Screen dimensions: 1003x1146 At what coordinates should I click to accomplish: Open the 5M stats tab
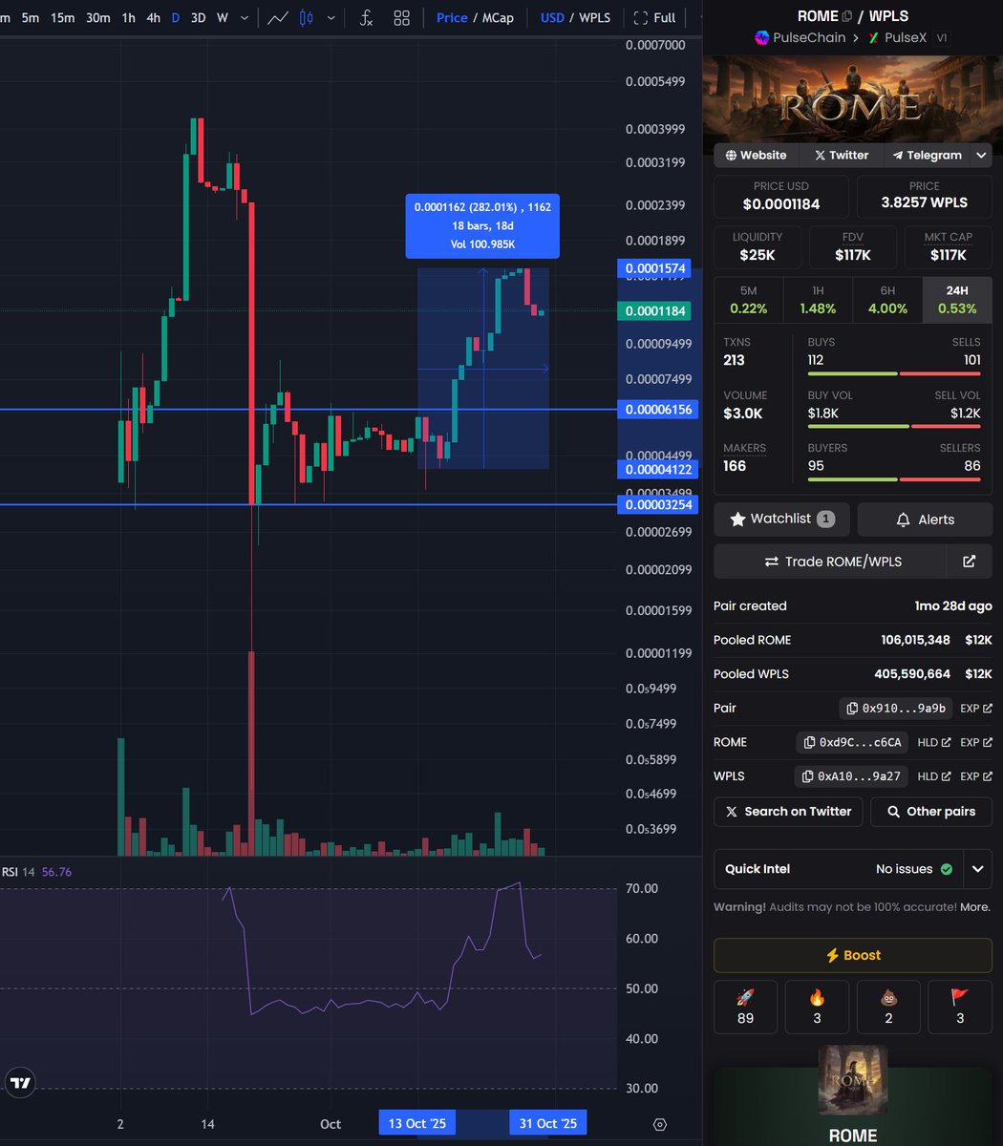click(x=748, y=300)
